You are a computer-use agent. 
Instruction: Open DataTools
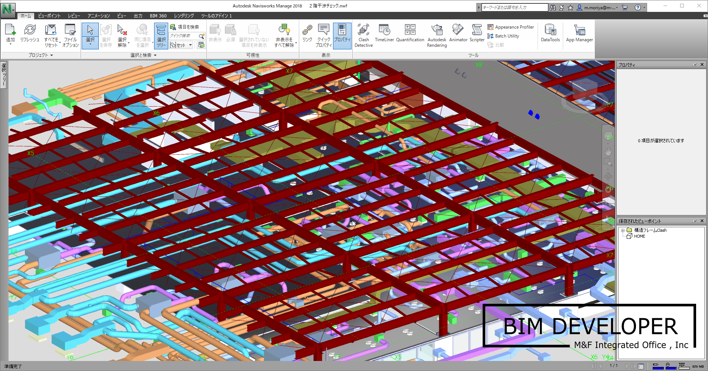click(550, 33)
